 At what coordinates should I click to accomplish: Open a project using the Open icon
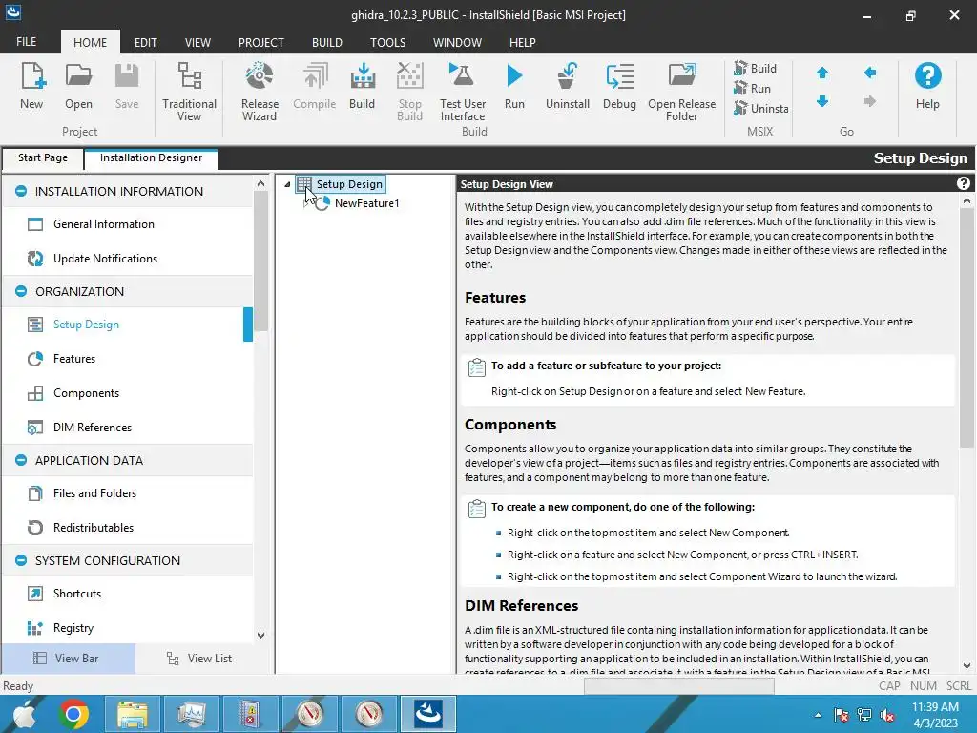[x=78, y=86]
